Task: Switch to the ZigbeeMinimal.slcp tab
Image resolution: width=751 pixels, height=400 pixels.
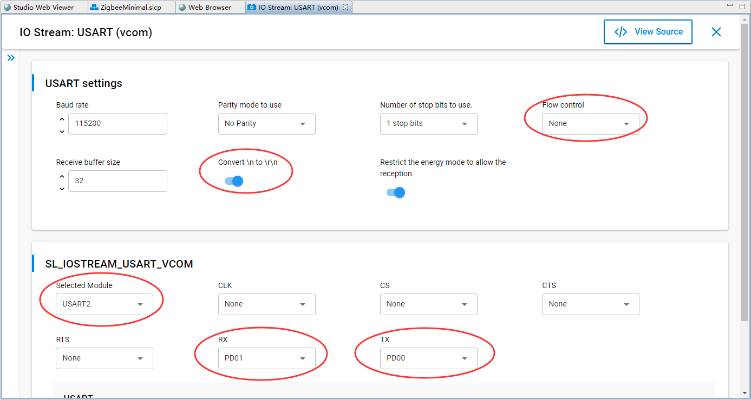Action: 130,7
